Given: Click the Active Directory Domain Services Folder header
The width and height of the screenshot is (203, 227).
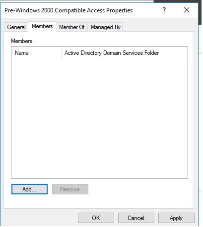Looking at the screenshot, I should (x=124, y=53).
